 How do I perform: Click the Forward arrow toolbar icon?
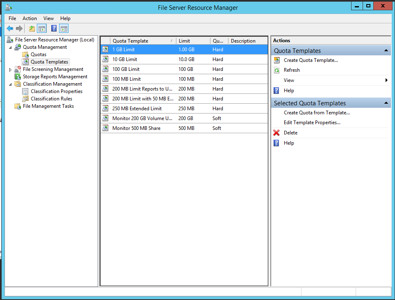(19, 28)
